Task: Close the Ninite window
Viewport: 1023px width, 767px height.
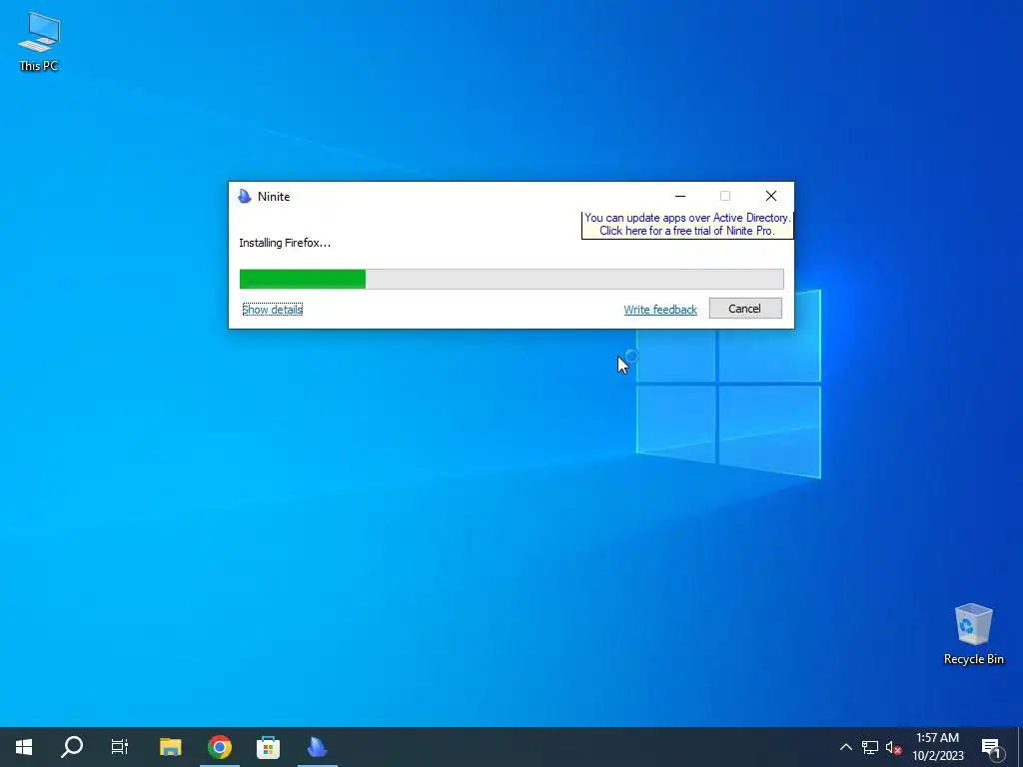Action: point(770,196)
